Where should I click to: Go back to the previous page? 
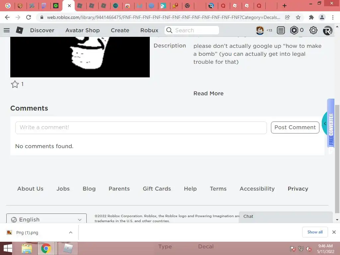pos(7,17)
